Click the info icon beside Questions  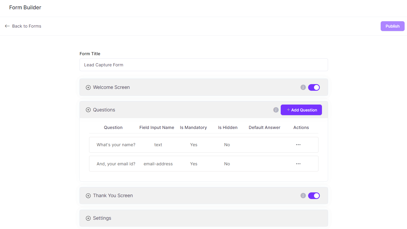[276, 110]
